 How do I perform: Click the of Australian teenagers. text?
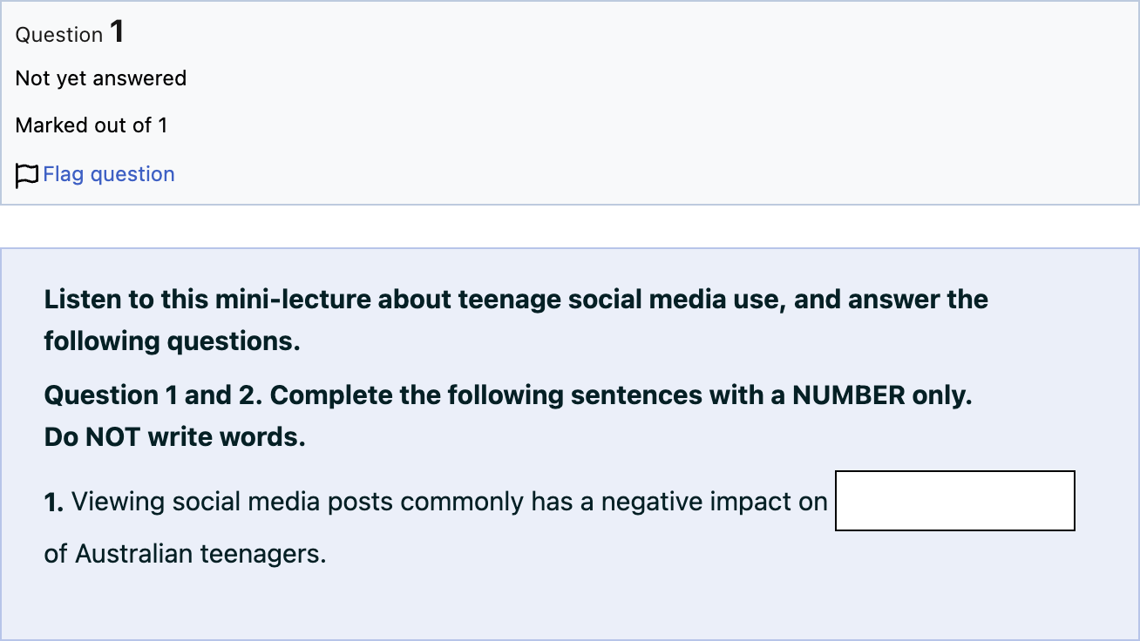(x=185, y=554)
